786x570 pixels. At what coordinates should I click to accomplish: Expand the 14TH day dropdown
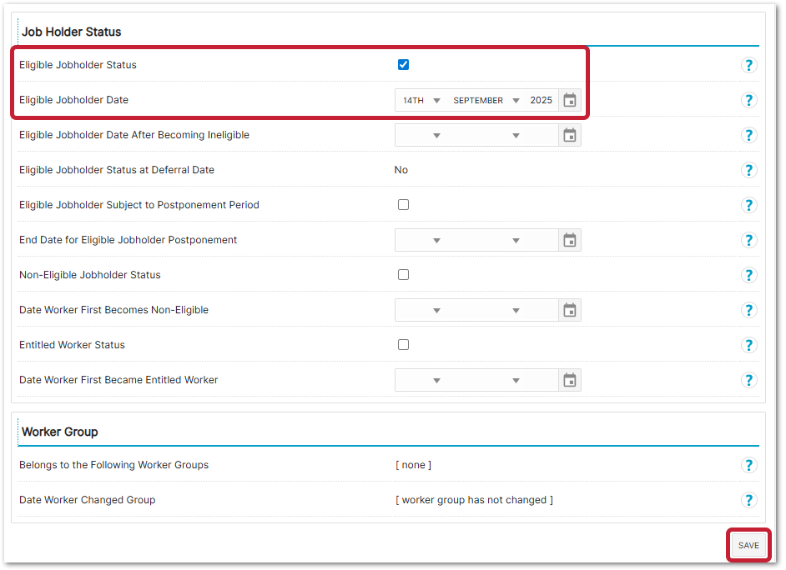click(421, 100)
